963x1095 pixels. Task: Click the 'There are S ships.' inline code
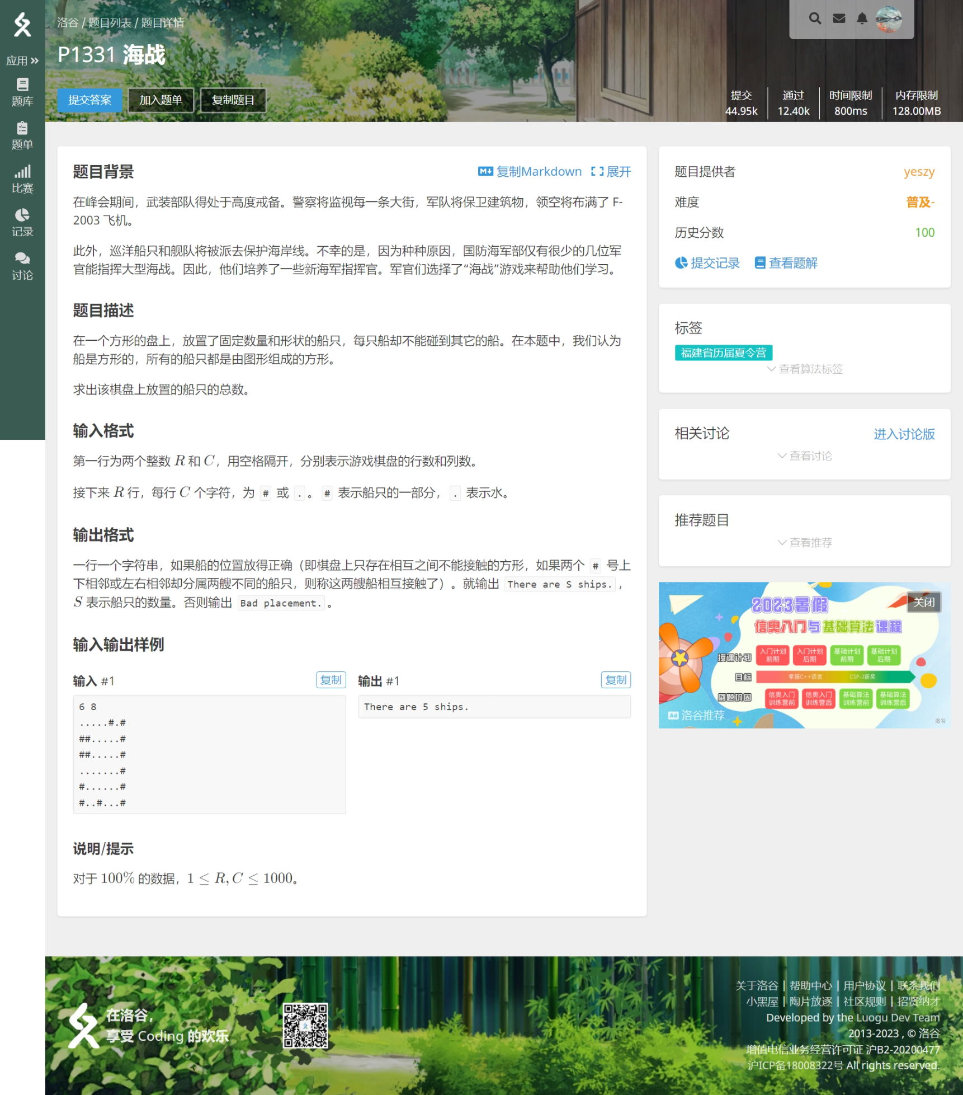tap(559, 584)
